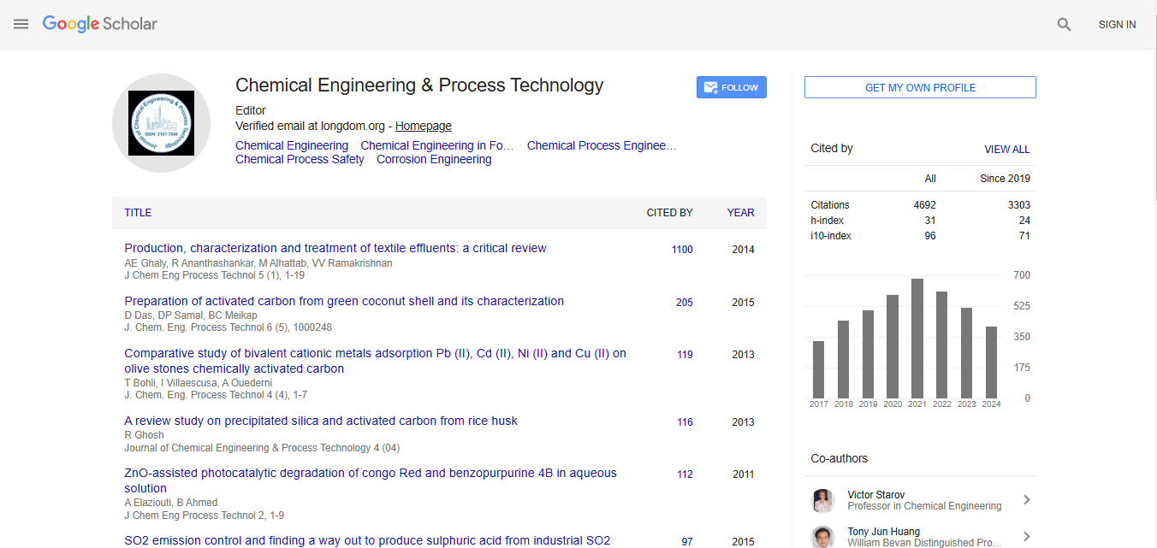The width and height of the screenshot is (1157, 548).
Task: Open the Homepage link
Action: (423, 126)
